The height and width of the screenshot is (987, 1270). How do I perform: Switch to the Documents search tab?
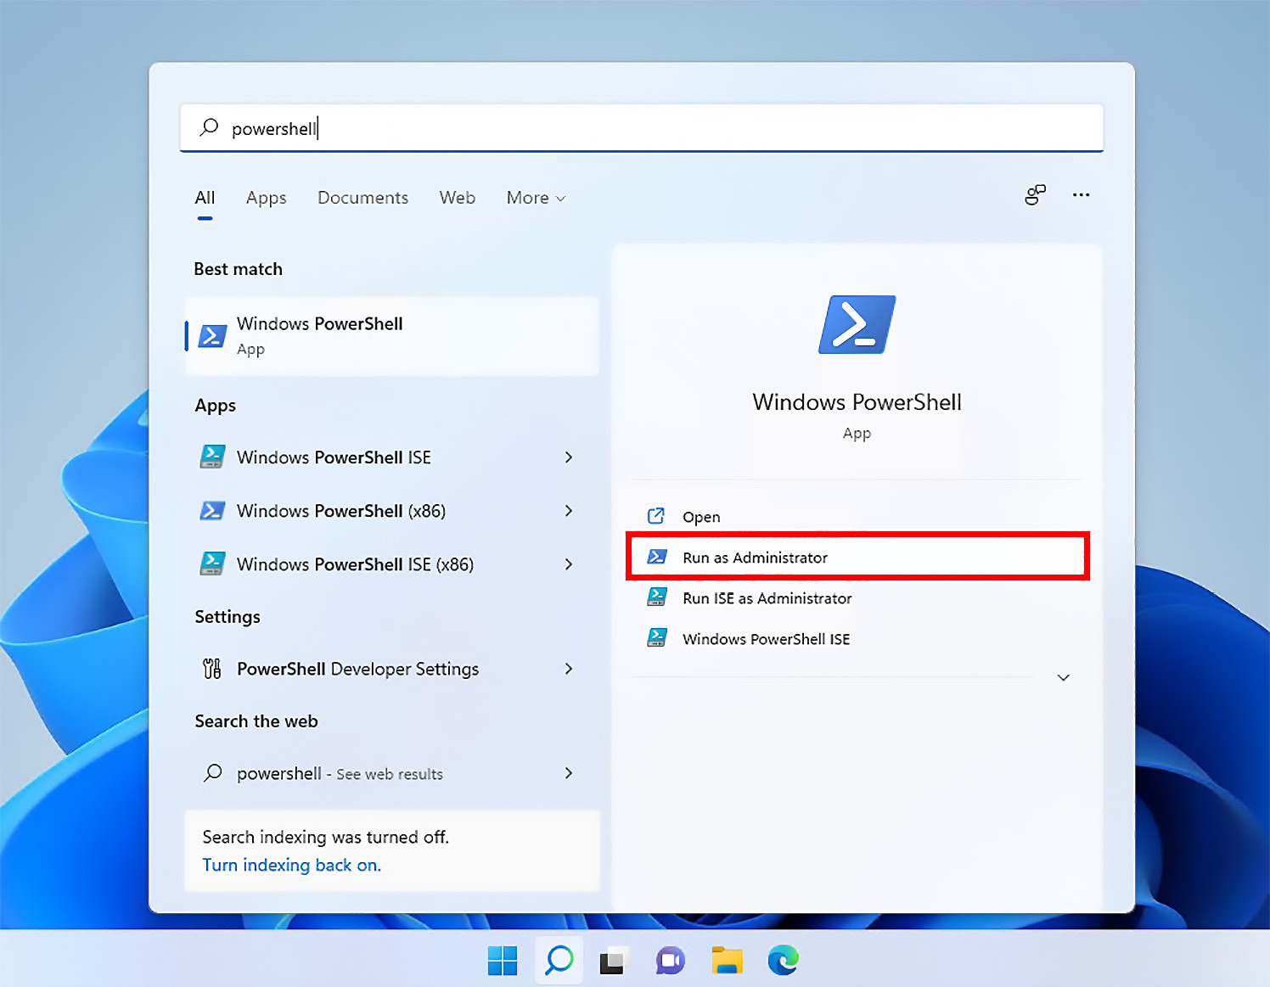point(362,198)
